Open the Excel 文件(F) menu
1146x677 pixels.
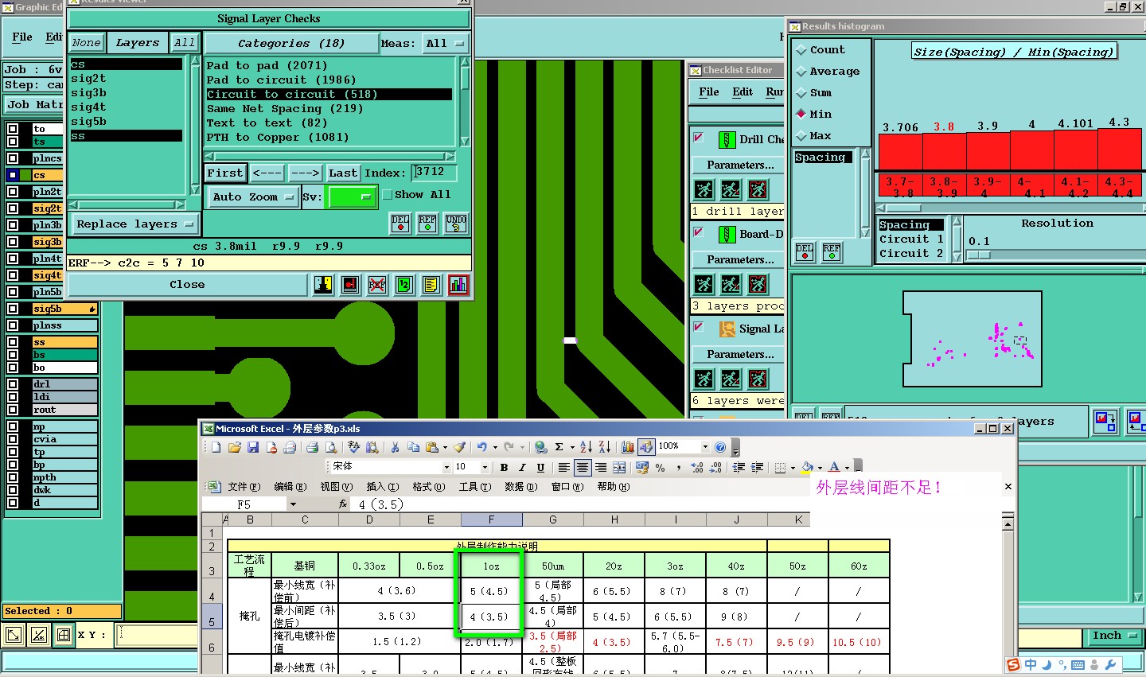point(244,487)
